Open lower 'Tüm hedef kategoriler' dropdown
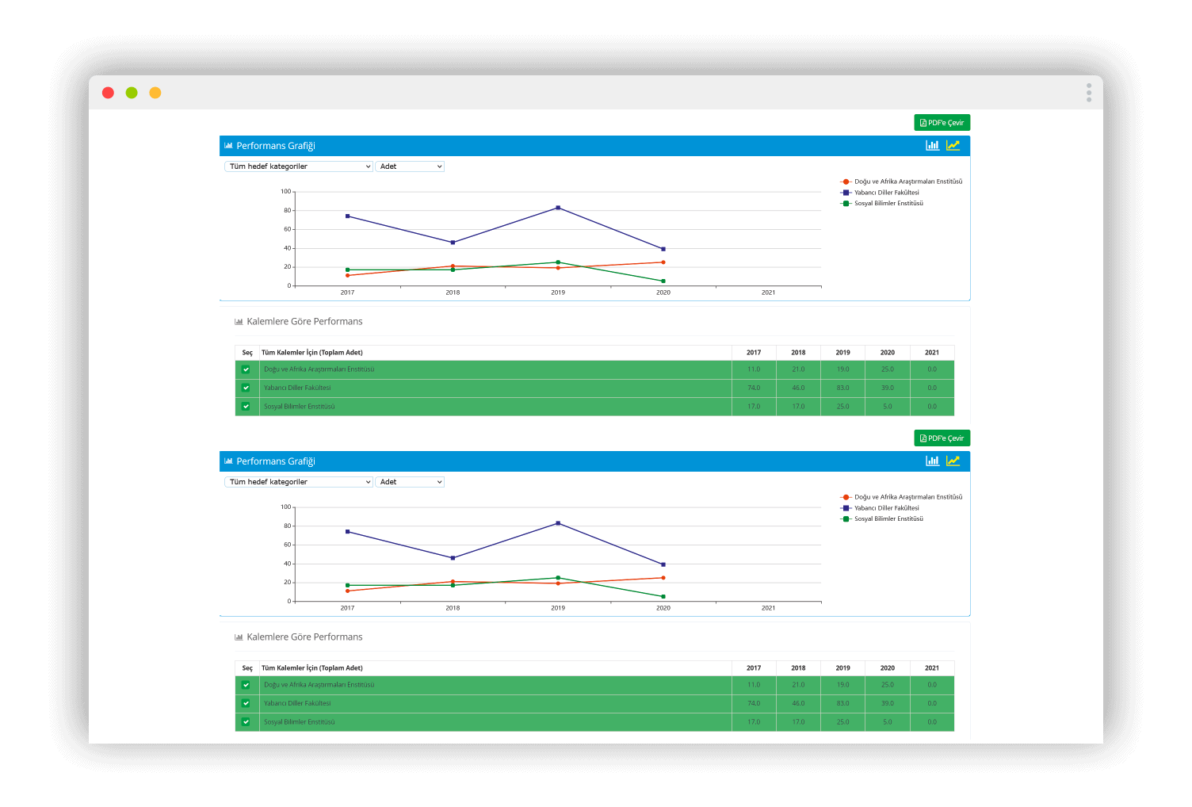The height and width of the screenshot is (807, 1192). (299, 482)
